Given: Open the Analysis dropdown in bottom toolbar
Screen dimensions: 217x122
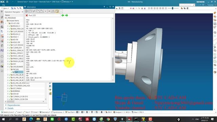Looking at the screenshot, I should coord(118,112).
